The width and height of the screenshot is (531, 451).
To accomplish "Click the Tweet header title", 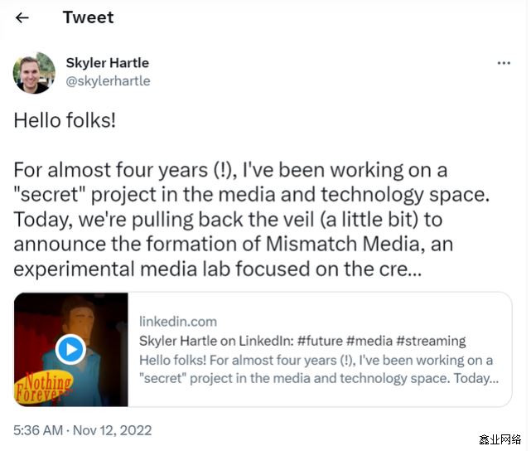I will click(88, 17).
